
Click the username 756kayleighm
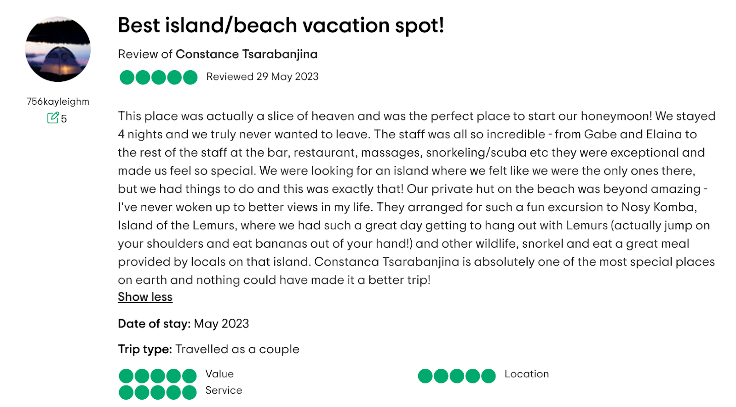tap(58, 102)
